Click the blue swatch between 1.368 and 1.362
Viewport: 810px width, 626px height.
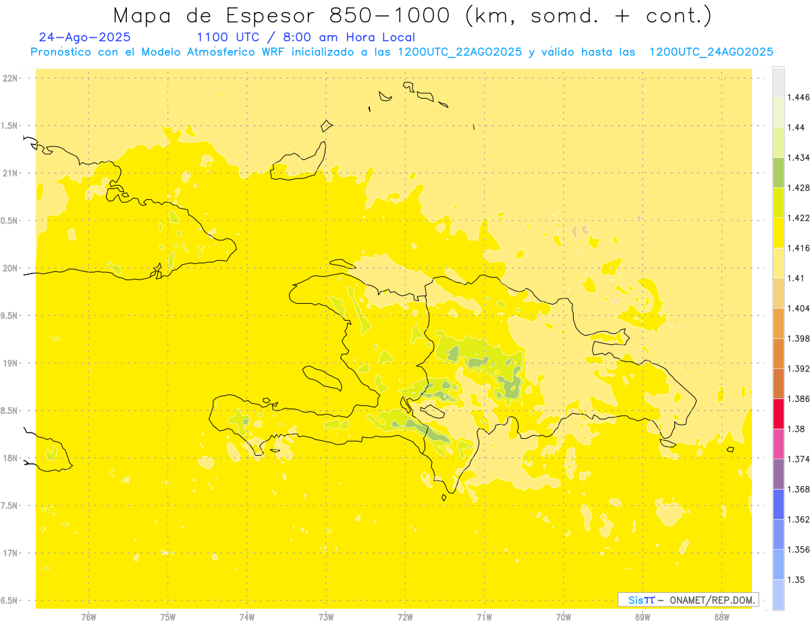click(778, 504)
